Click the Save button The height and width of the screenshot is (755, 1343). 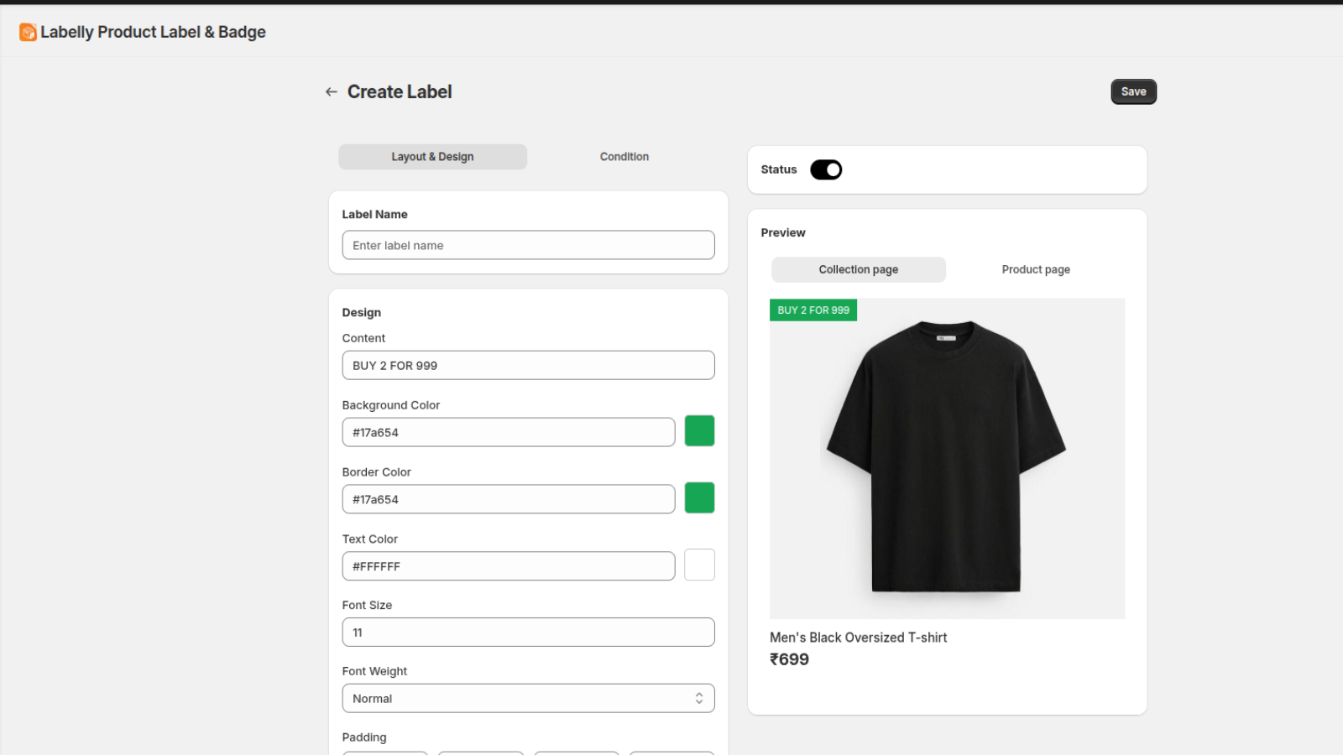coord(1133,91)
